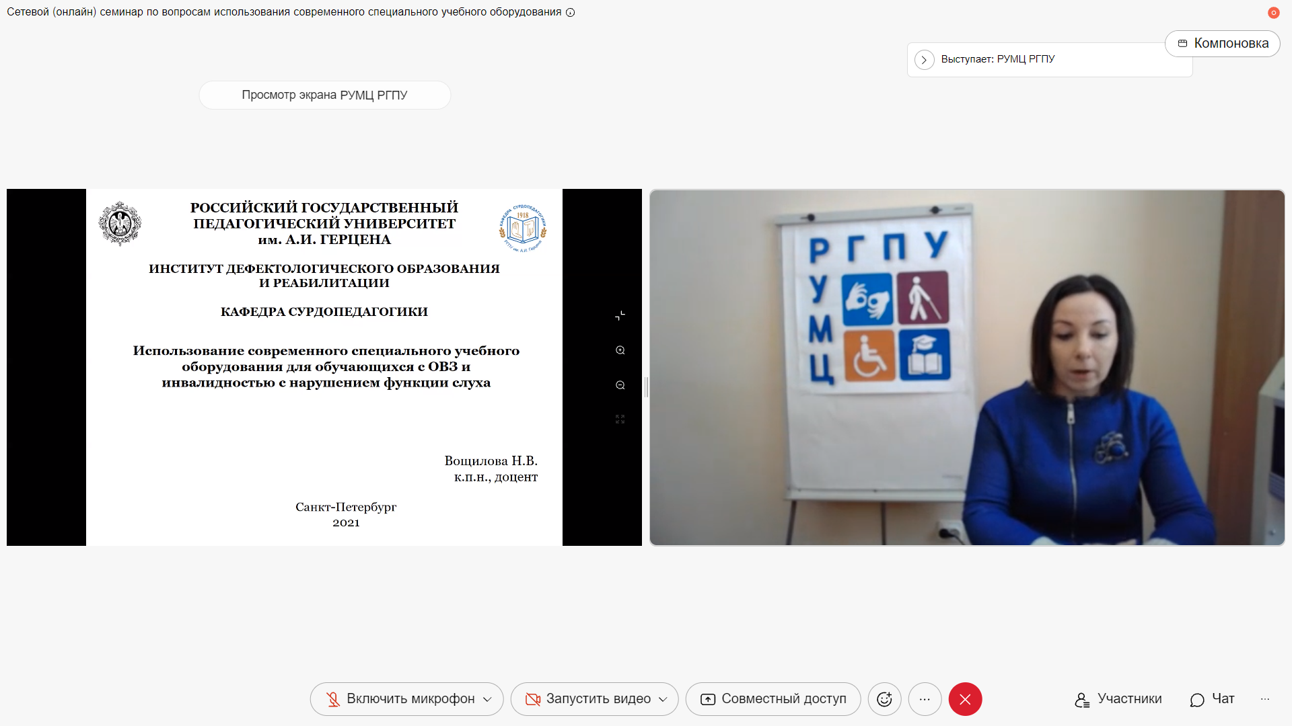
Task: Click the Чат speech bubble icon
Action: point(1197,700)
